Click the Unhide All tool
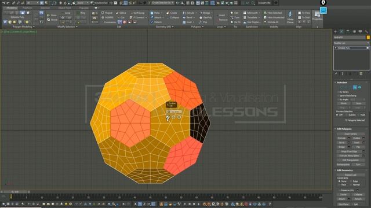This screenshot has width=371, height=208. tap(271, 22)
